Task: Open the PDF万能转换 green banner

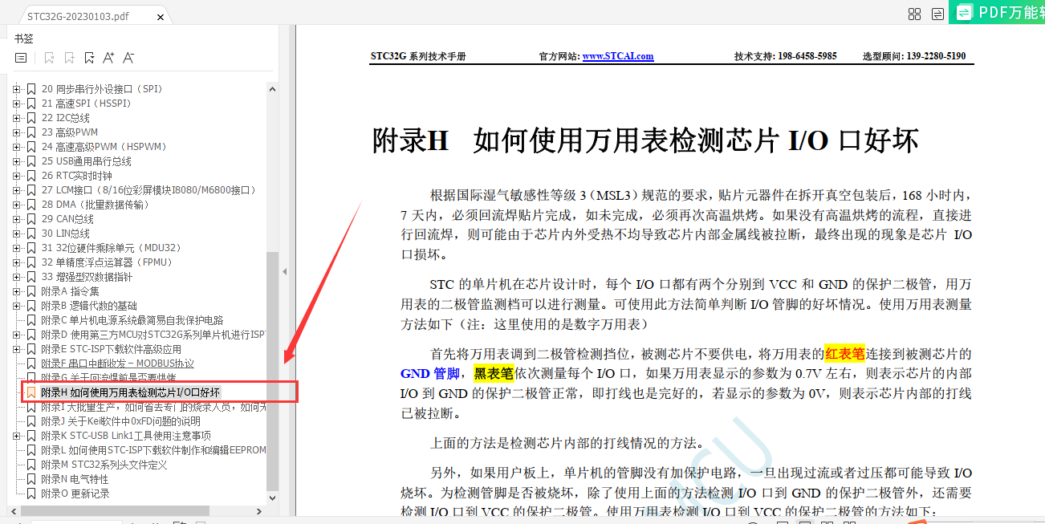Action: 997,12
